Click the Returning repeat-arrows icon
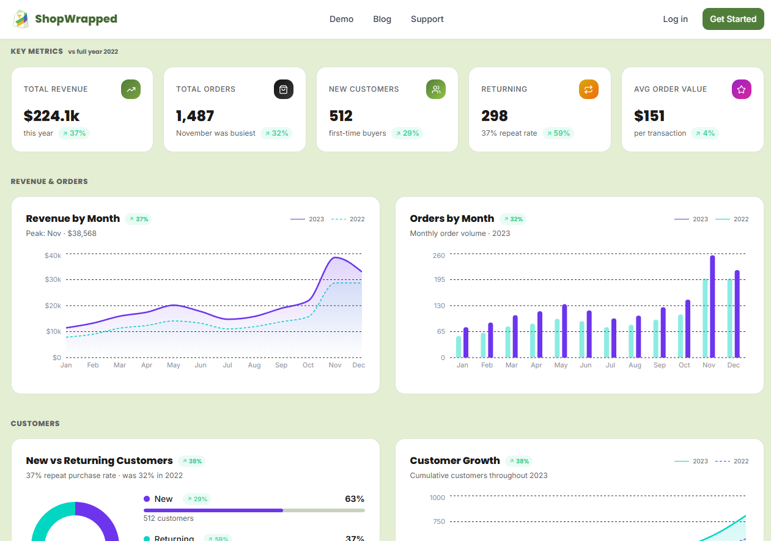 click(589, 89)
